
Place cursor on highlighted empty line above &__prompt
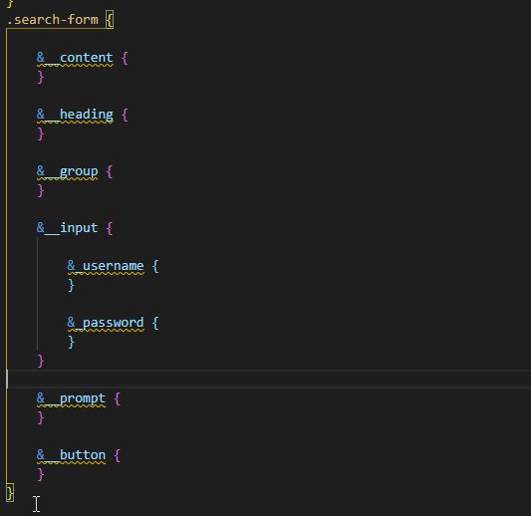tap(268, 380)
